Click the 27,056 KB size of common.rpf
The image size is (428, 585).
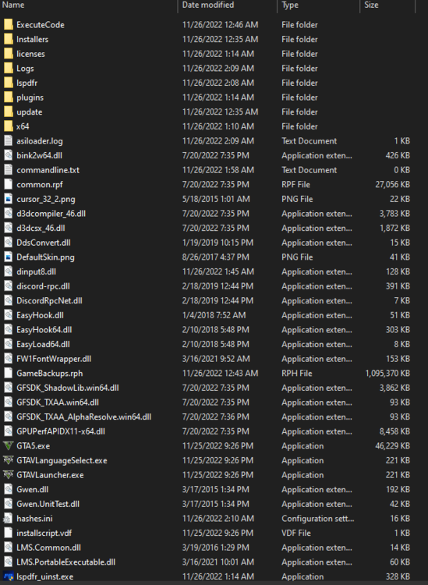393,185
